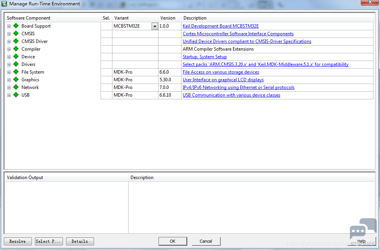The image size is (380, 250).
Task: Click the Keil icon in the title bar
Action: 4,4
